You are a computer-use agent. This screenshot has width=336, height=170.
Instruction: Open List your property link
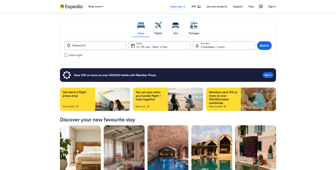point(217,7)
